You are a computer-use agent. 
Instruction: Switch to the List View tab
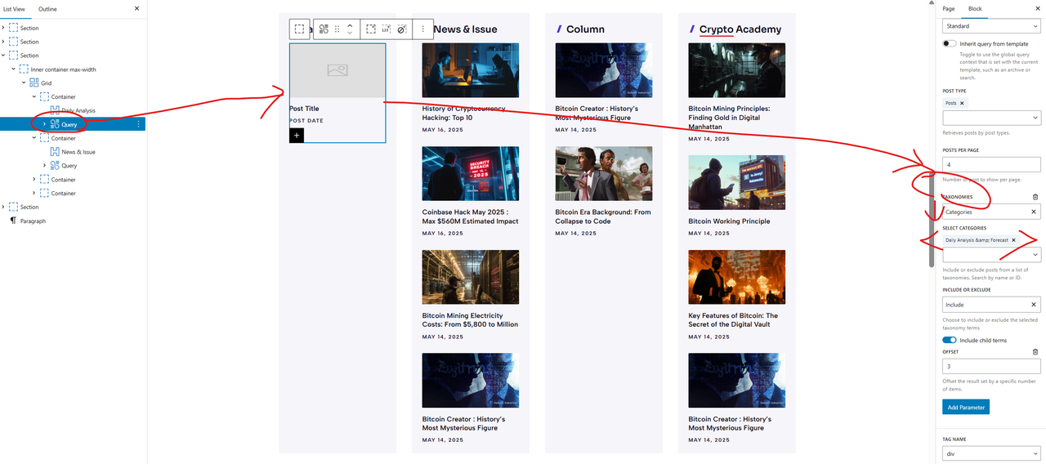coord(14,9)
